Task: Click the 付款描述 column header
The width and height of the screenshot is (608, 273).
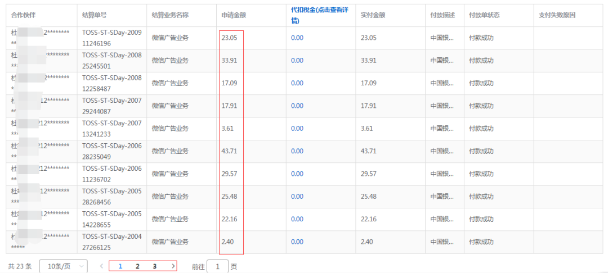Action: [442, 15]
